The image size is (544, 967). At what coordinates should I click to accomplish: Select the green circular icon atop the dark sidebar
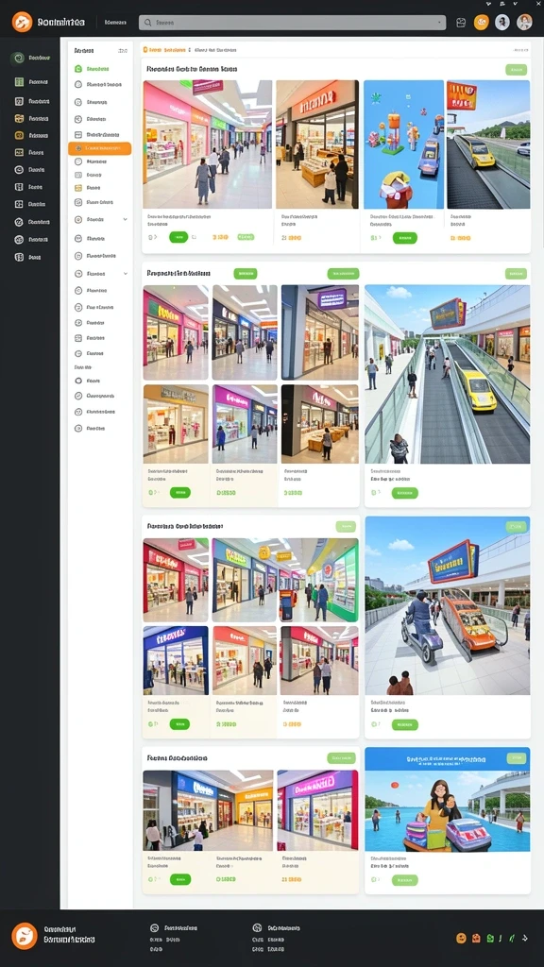[x=19, y=58]
